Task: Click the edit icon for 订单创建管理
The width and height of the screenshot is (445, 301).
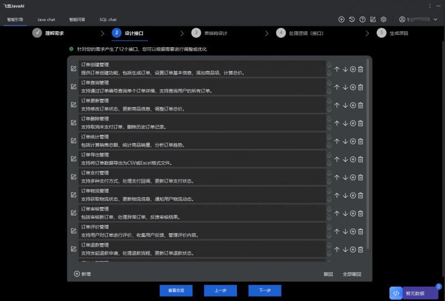Action: tap(73, 69)
